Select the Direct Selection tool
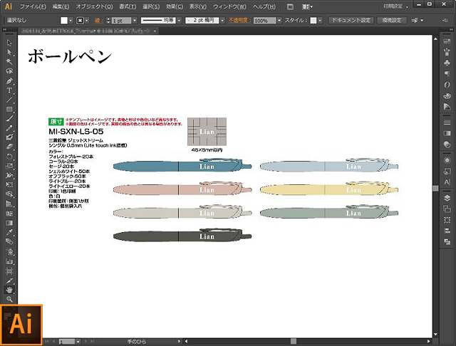Screen dimensions: 456x346 coord(9,52)
